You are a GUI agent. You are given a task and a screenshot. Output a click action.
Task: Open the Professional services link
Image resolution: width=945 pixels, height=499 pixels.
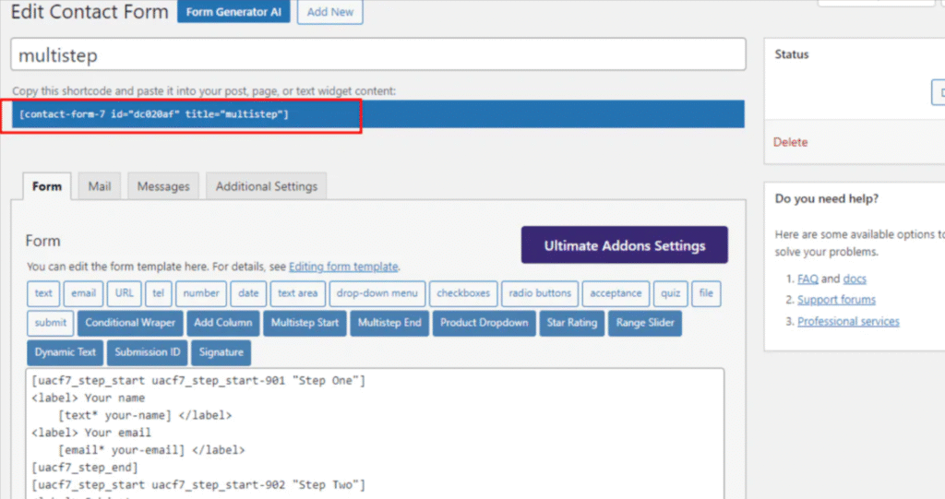[848, 322]
